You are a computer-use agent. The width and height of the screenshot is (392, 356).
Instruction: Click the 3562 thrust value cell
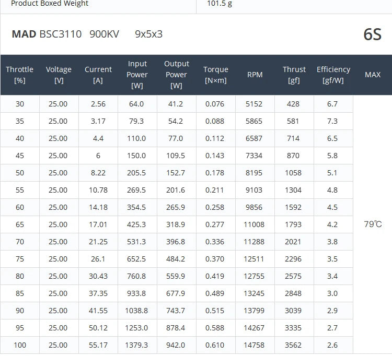(x=293, y=345)
